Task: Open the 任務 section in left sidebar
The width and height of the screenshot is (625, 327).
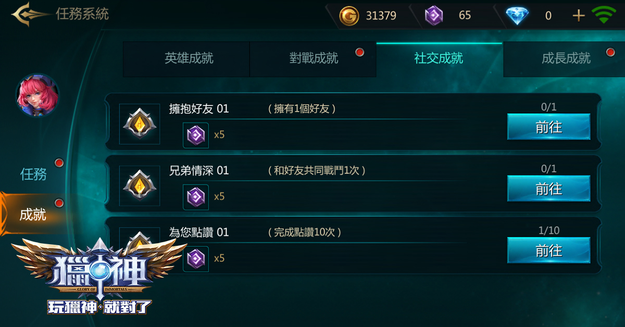Action: click(x=33, y=174)
